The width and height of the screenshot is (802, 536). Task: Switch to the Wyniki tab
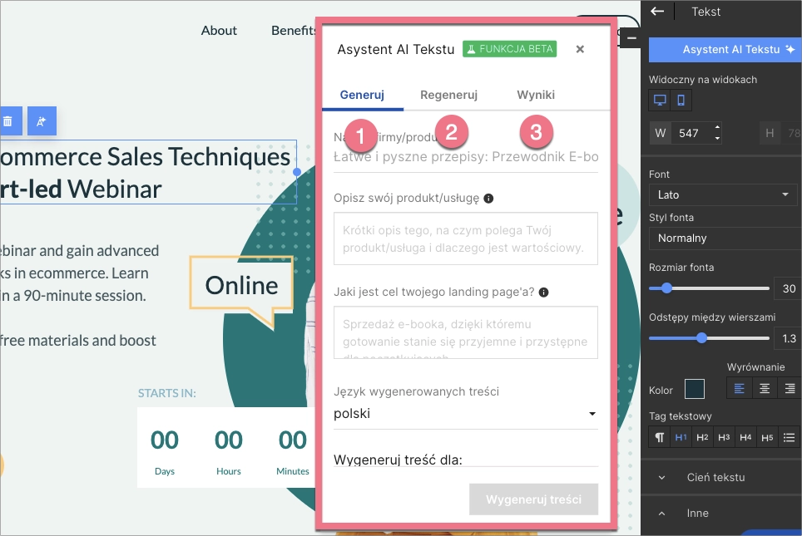(x=535, y=95)
